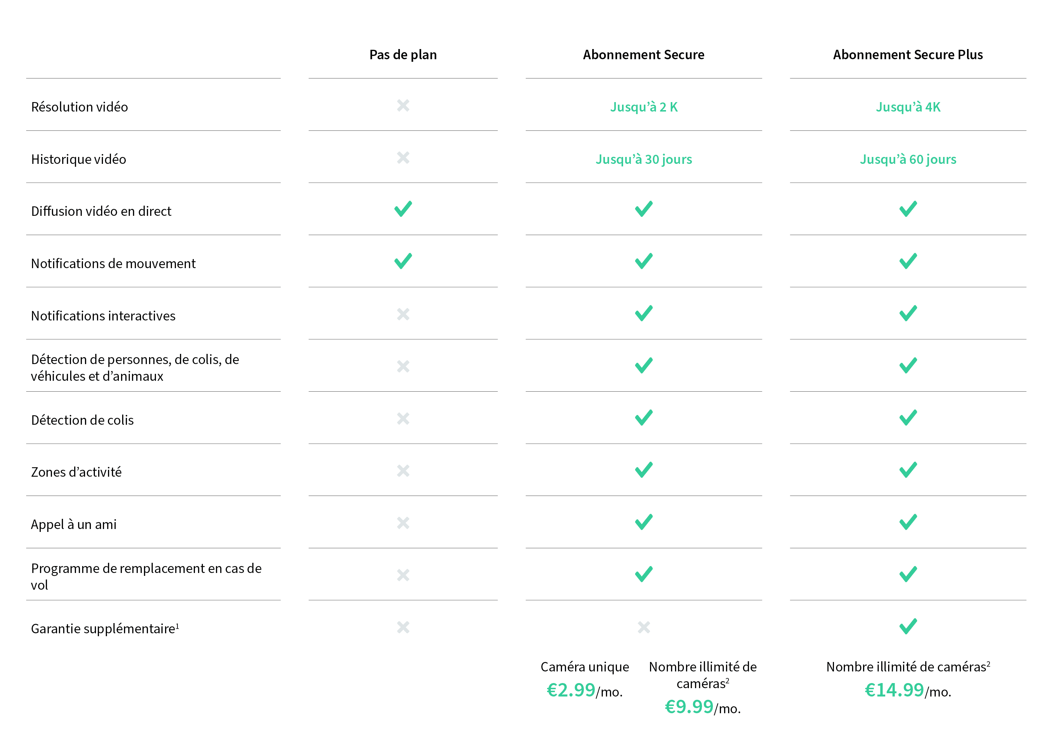Select the Pas de plan column header

403,55
